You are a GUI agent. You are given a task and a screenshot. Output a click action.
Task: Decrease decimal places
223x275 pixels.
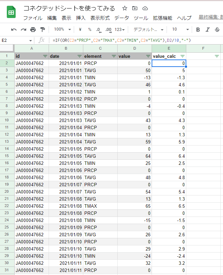point(99,30)
